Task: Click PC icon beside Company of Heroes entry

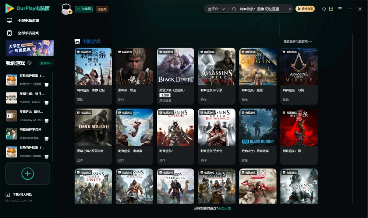Action: (x=46, y=120)
